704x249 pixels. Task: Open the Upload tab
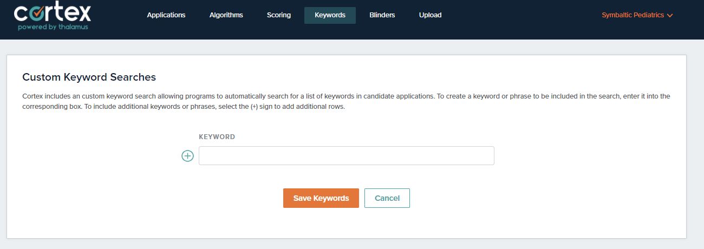coord(431,15)
